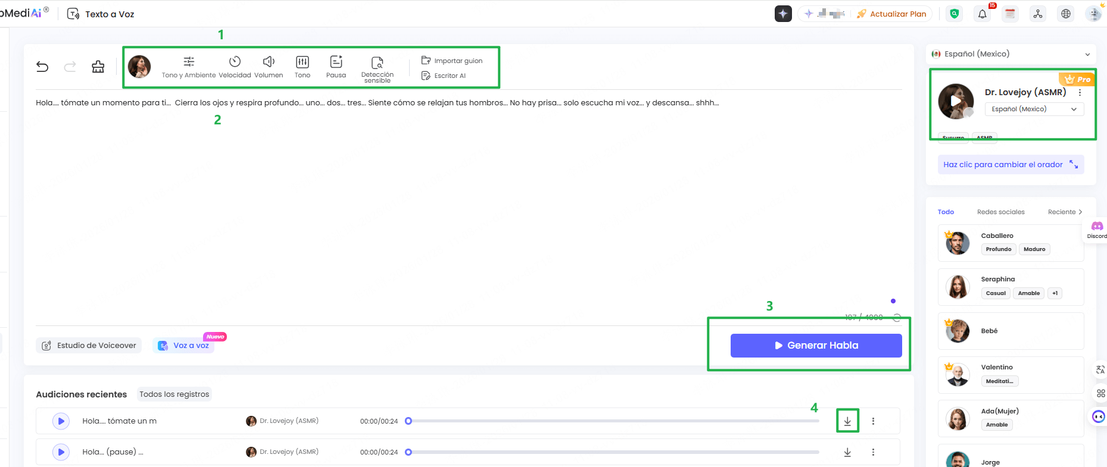This screenshot has width=1107, height=467.
Task: Click the credits balance in header
Action: (x=825, y=14)
